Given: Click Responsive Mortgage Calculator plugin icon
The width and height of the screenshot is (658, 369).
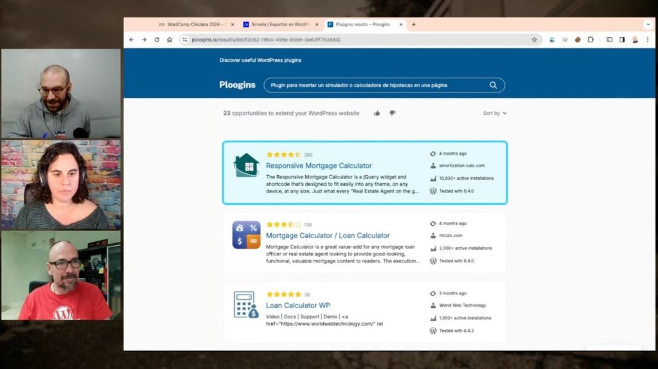Looking at the screenshot, I should (246, 165).
